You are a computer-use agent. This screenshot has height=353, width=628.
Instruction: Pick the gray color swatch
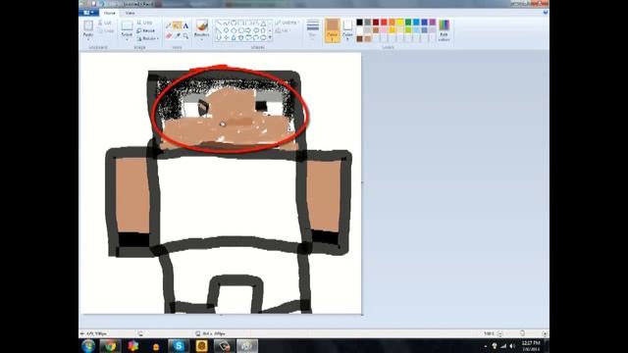(368, 22)
